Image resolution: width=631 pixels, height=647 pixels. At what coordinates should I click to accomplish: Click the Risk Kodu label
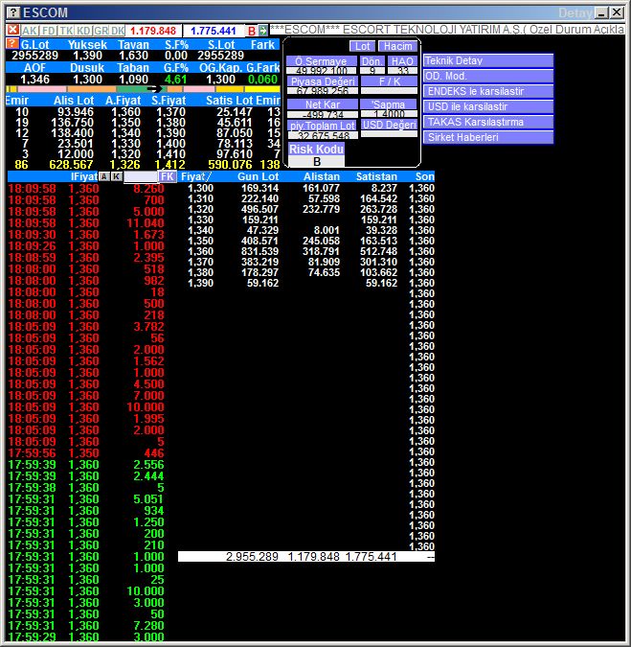point(317,149)
